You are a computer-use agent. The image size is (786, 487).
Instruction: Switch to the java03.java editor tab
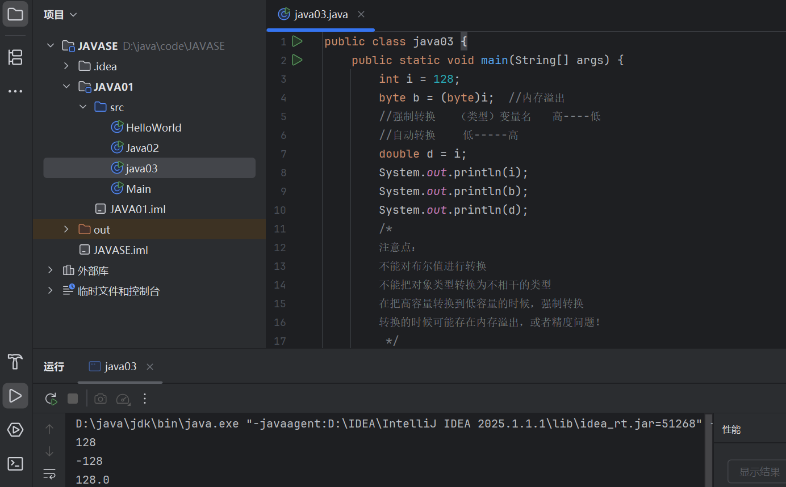click(x=320, y=14)
